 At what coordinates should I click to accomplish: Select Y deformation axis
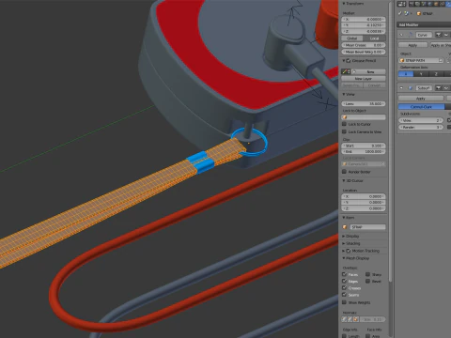coord(421,74)
